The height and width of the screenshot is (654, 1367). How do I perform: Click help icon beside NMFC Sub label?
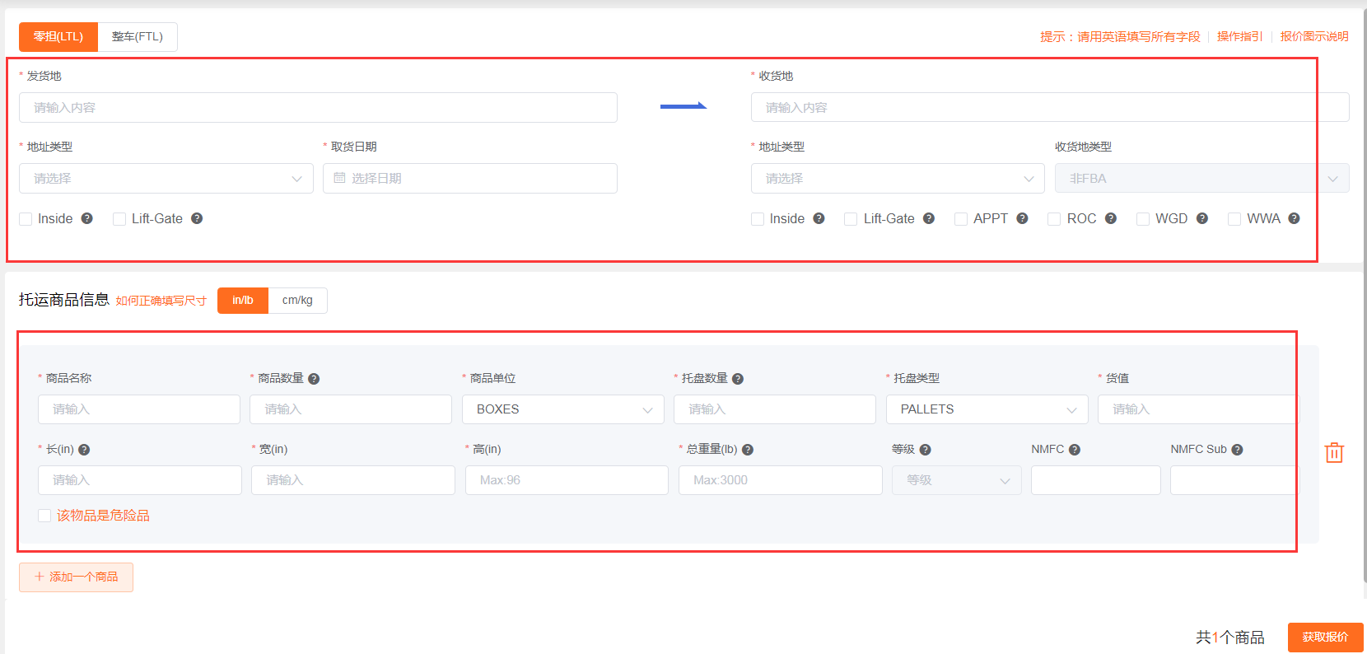[x=1237, y=450]
